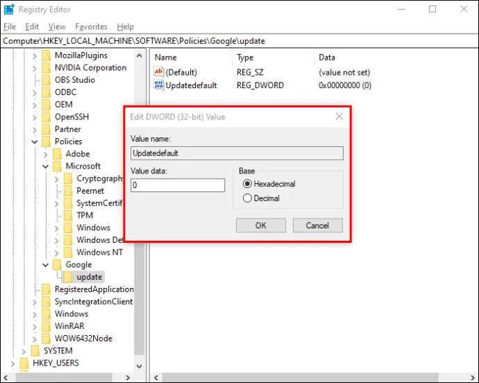Cancel the Edit DWORD dialog

tap(318, 225)
